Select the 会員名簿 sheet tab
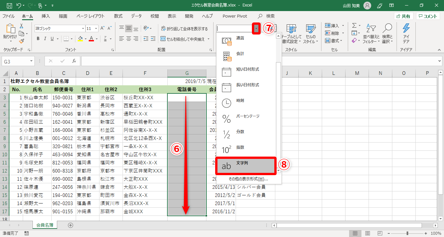 point(45,225)
